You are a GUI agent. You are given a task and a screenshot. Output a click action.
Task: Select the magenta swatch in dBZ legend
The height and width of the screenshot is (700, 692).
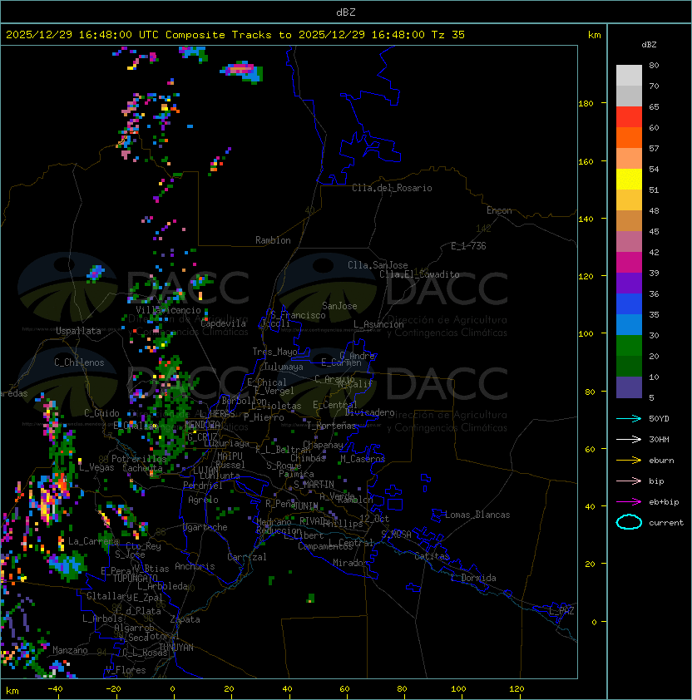click(x=629, y=263)
